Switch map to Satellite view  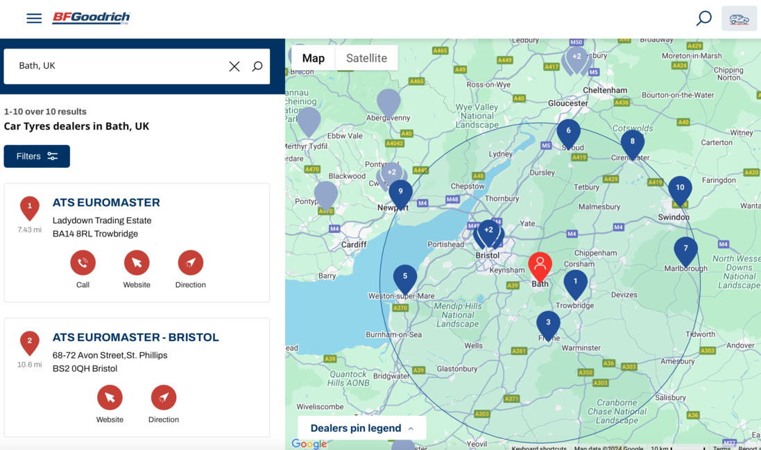point(366,58)
